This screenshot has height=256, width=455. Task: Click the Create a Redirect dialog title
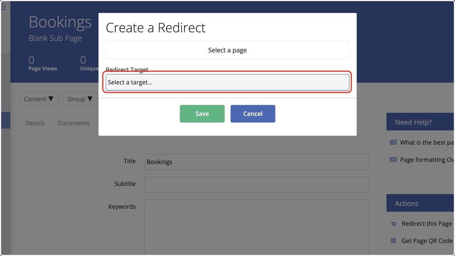click(155, 28)
